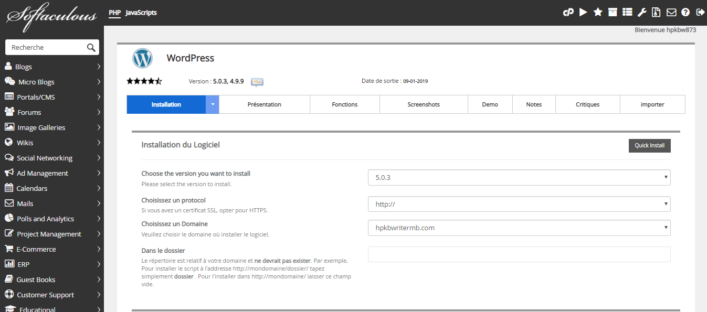
Task: Open the importer tab
Action: pos(652,104)
